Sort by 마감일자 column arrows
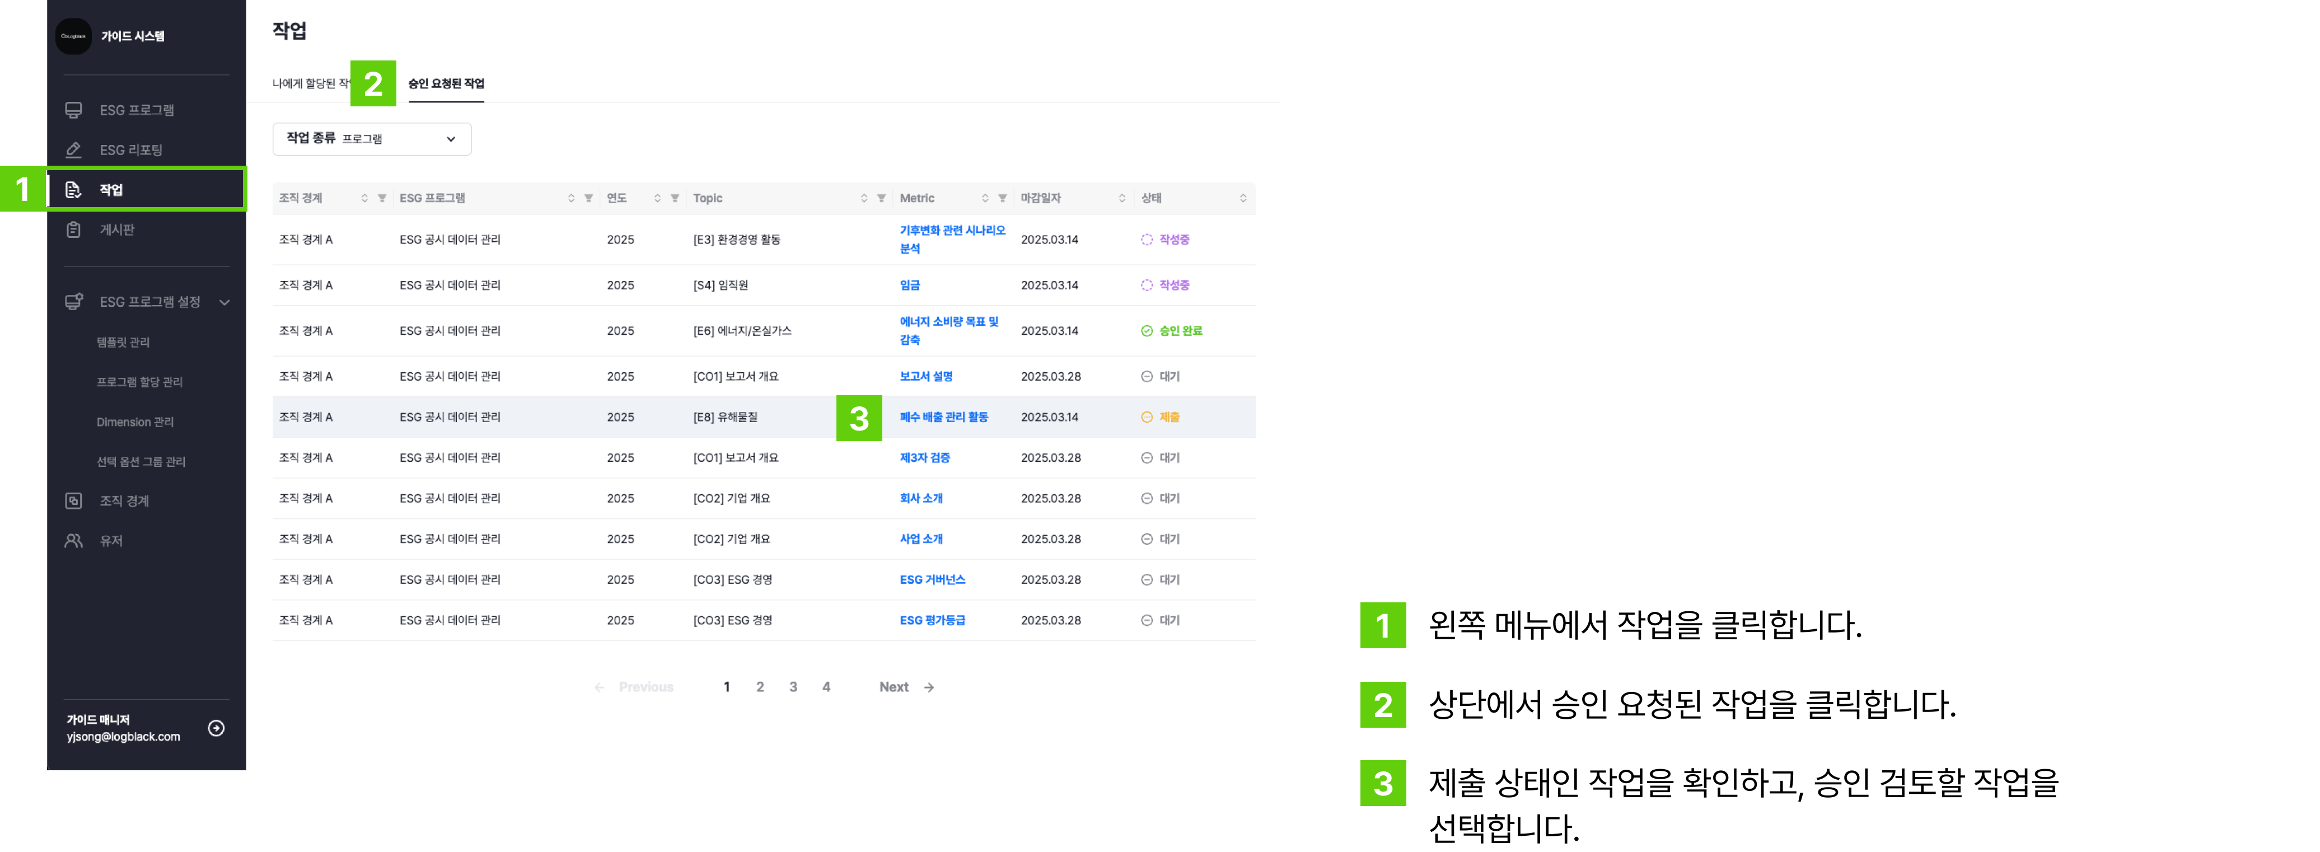This screenshot has width=2320, height=852. point(1122,198)
